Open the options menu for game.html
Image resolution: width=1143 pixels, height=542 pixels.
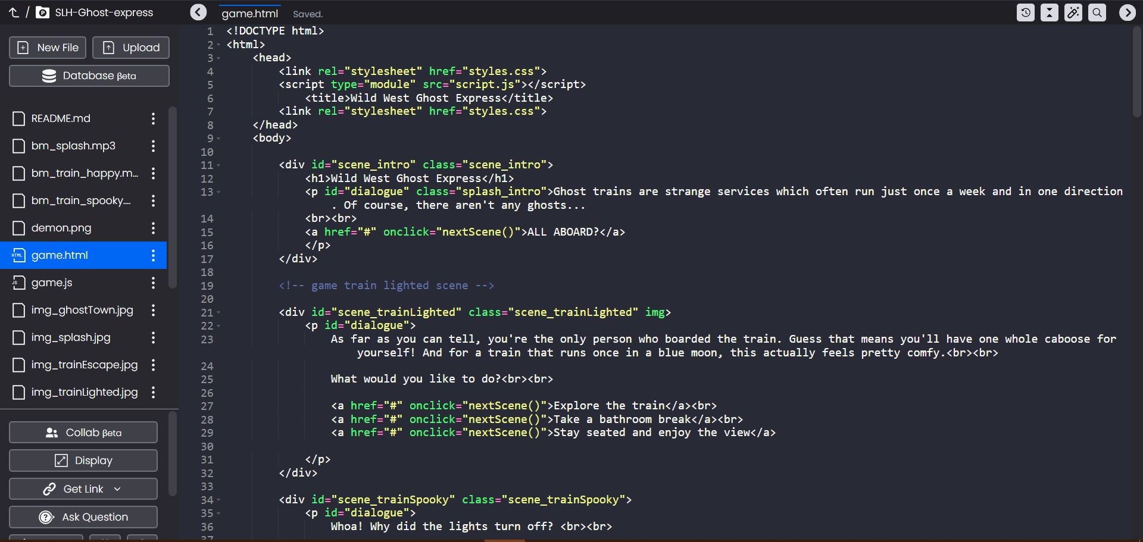click(153, 255)
